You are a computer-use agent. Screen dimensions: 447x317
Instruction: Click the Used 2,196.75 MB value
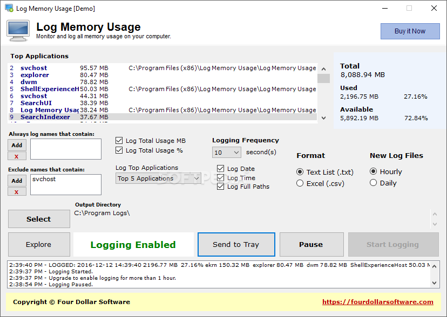359,97
